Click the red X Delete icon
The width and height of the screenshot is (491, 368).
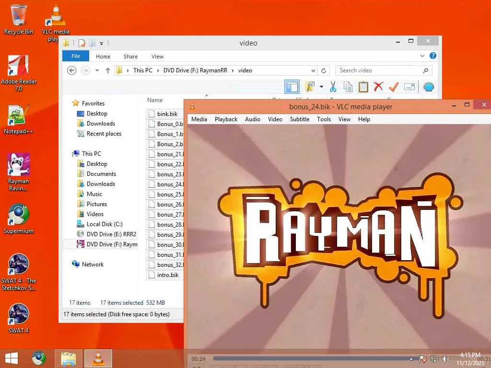click(x=378, y=86)
